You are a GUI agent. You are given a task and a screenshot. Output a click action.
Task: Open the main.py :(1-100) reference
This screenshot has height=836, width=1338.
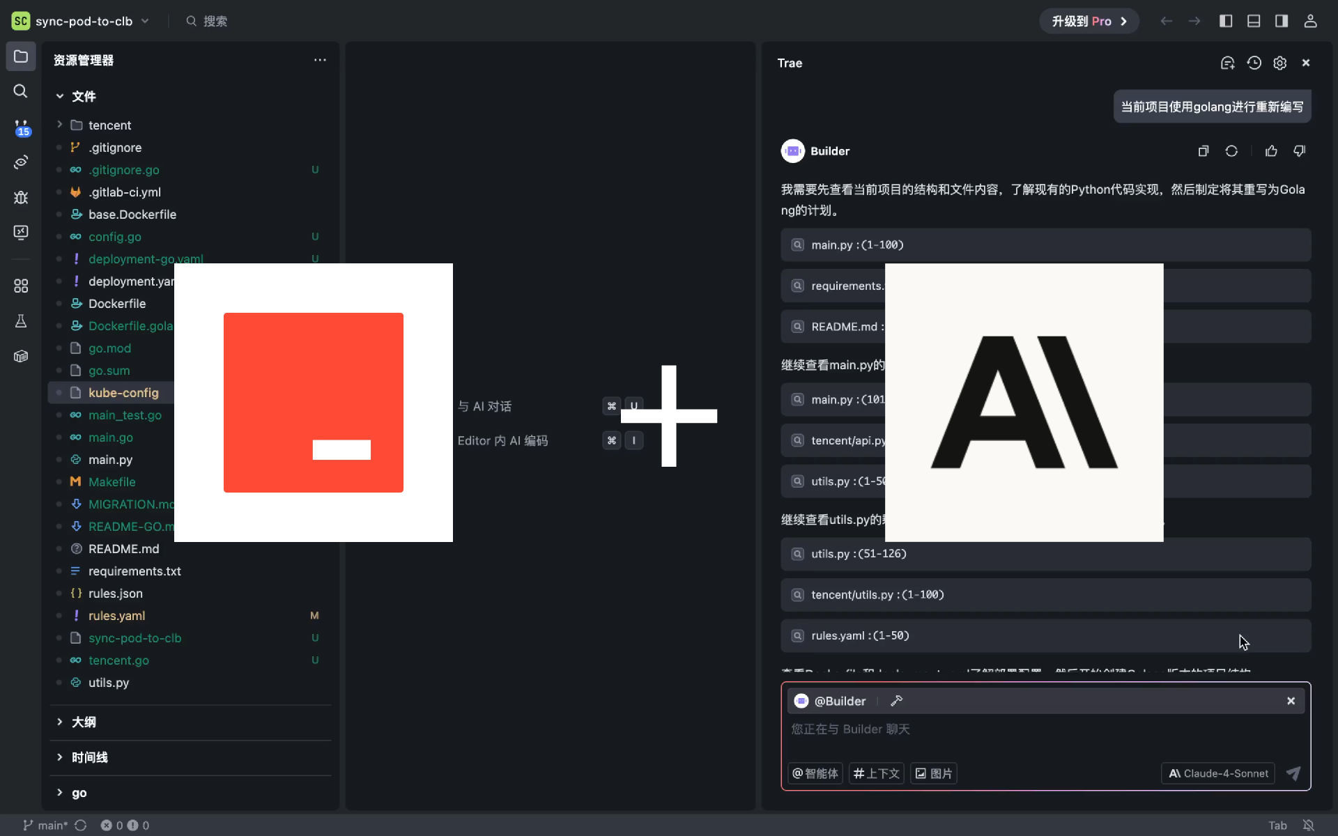click(x=1045, y=245)
